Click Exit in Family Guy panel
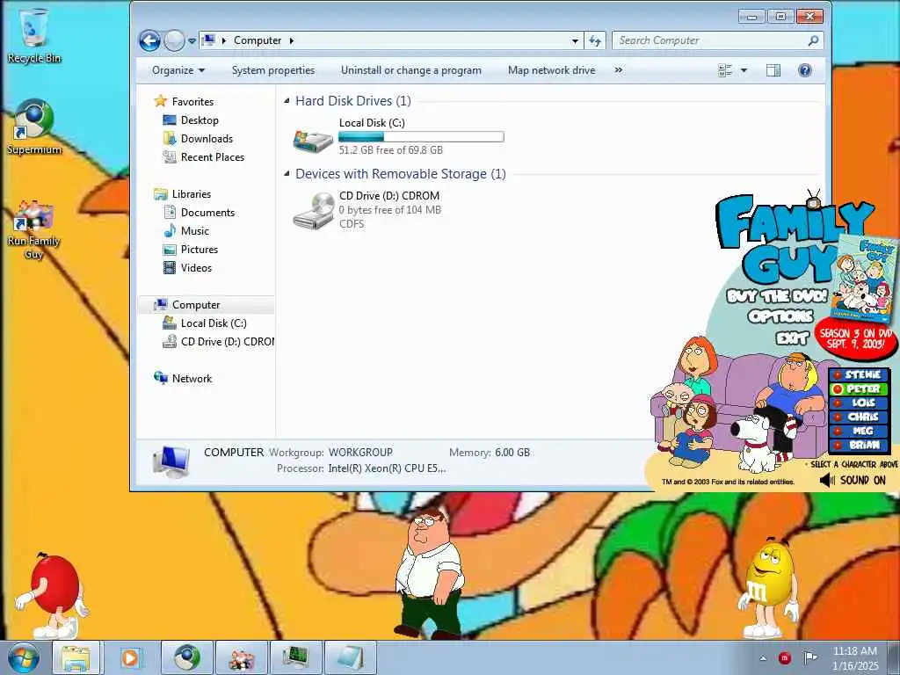This screenshot has height=675, width=900. (x=792, y=338)
